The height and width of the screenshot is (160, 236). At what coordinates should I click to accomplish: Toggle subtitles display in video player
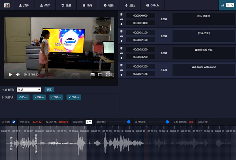click(x=93, y=75)
